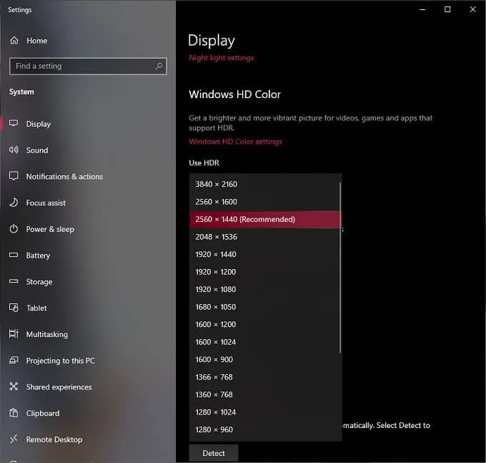
Task: Choose 1680 × 1050 resolution
Action: click(x=264, y=307)
